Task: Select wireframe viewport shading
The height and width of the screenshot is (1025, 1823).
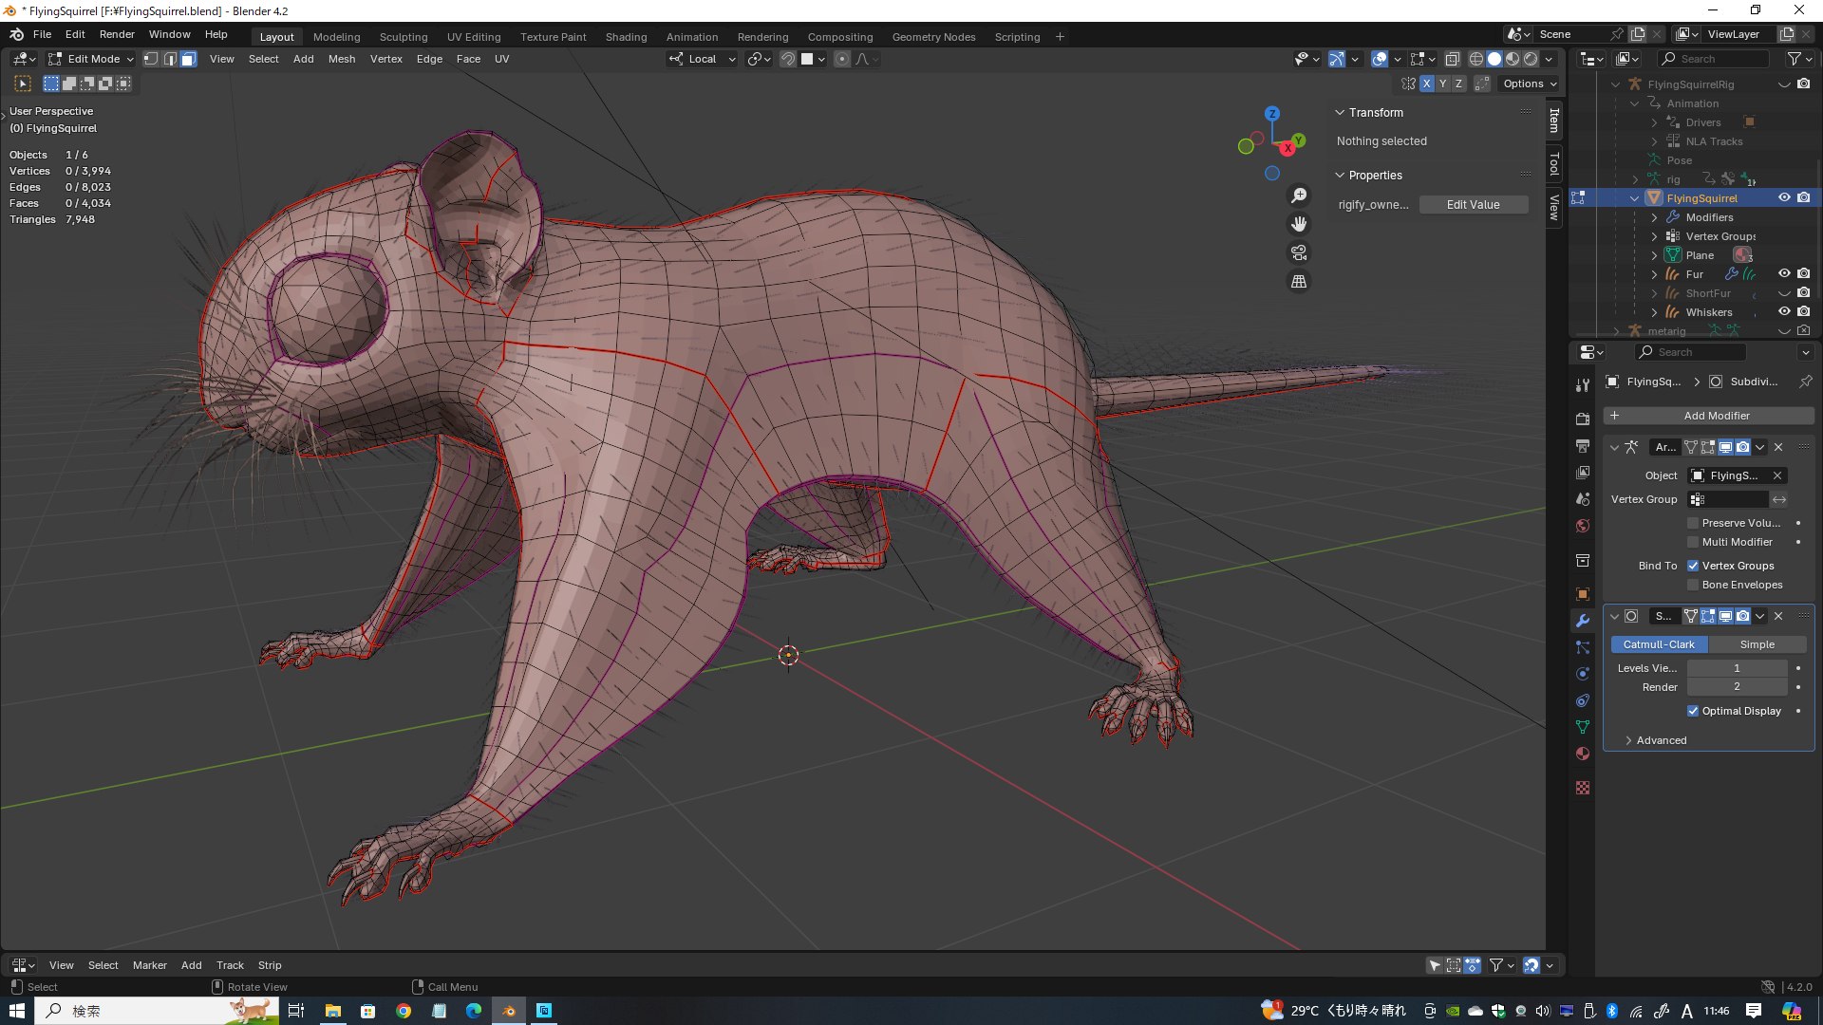Action: pyautogui.click(x=1476, y=59)
